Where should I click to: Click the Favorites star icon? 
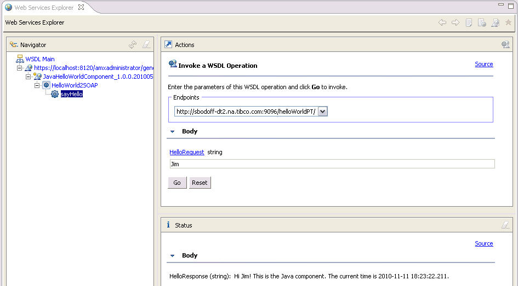[508, 22]
